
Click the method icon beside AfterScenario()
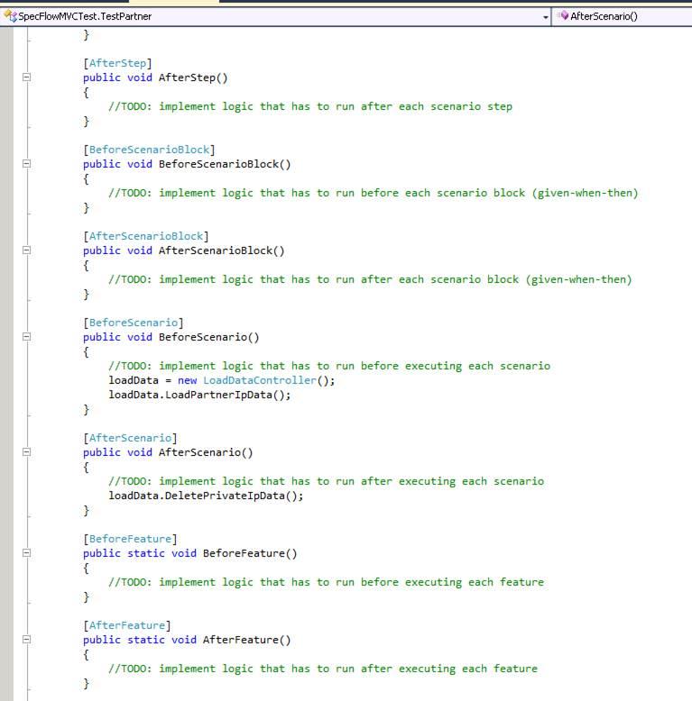pyautogui.click(x=563, y=16)
